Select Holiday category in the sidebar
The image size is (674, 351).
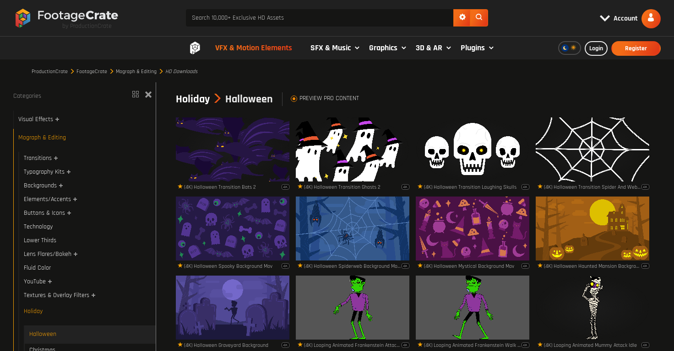33,311
